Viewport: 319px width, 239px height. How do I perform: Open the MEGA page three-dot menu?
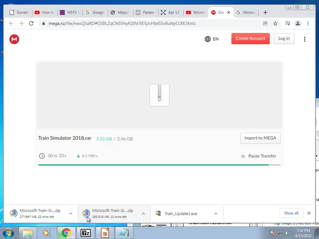tap(305, 39)
